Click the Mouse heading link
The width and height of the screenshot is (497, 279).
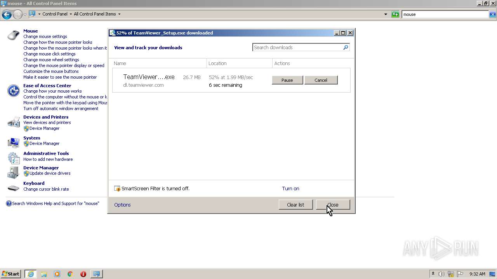tap(31, 31)
